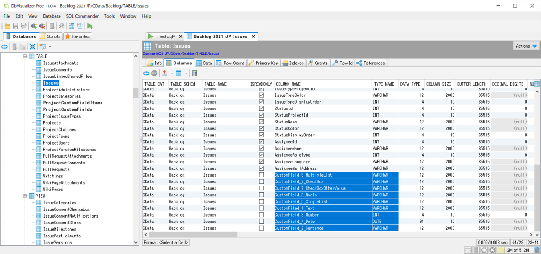Open the Grants sub-tab
This screenshot has width=541, height=254.
tap(318, 63)
